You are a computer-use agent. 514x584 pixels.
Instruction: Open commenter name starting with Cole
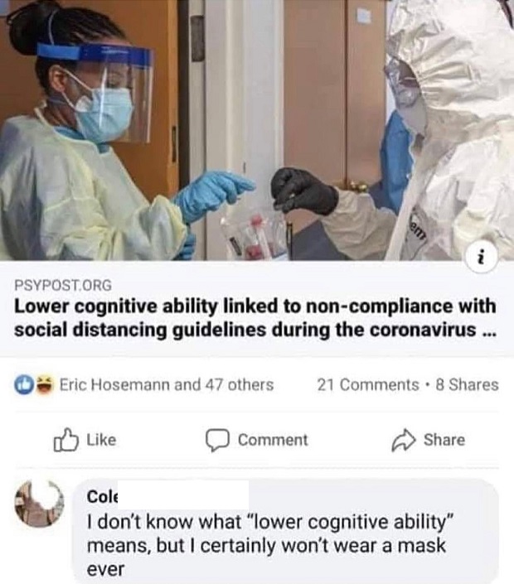coord(102,497)
